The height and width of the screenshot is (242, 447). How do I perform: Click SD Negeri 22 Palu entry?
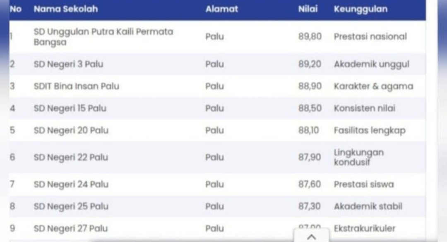pyautogui.click(x=71, y=157)
